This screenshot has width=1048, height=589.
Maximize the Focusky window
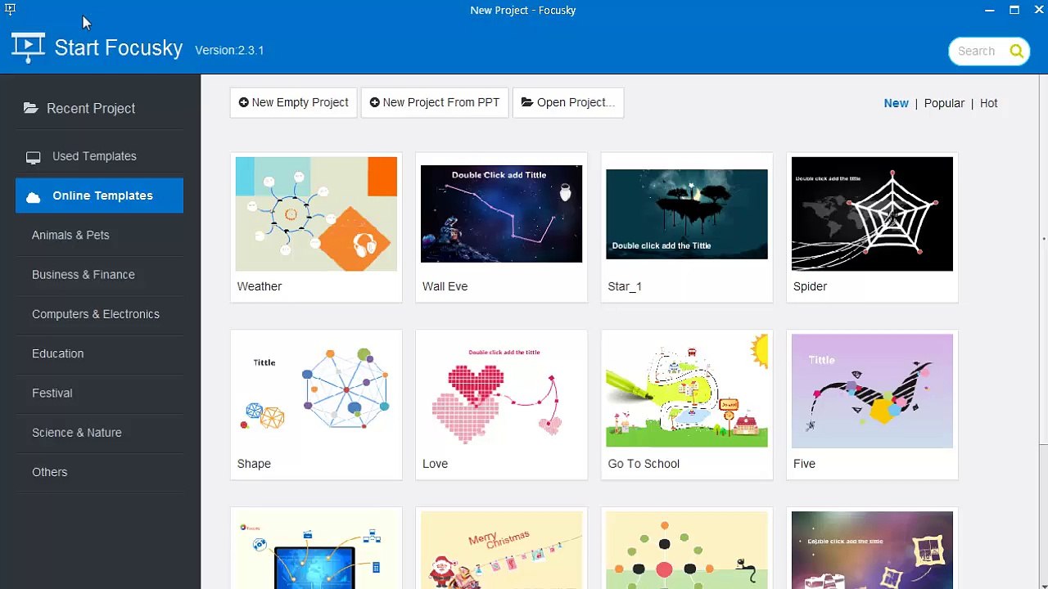(1014, 10)
